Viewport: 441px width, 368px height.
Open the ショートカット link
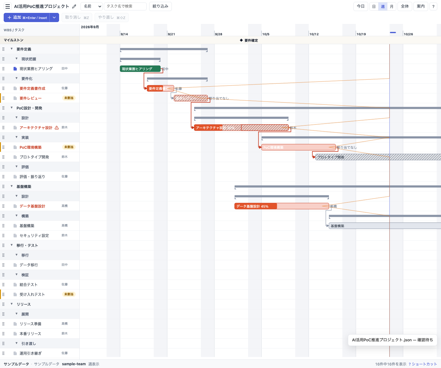click(423, 364)
